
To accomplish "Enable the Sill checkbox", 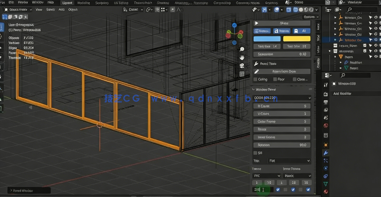I will tap(255, 153).
